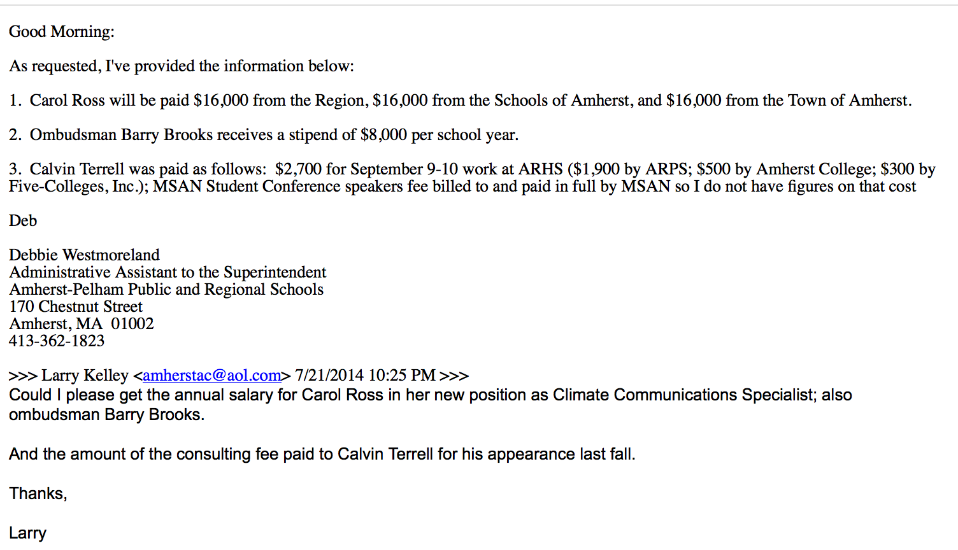Click the 'Thanks,' closing line
The image size is (958, 550).
tap(38, 494)
